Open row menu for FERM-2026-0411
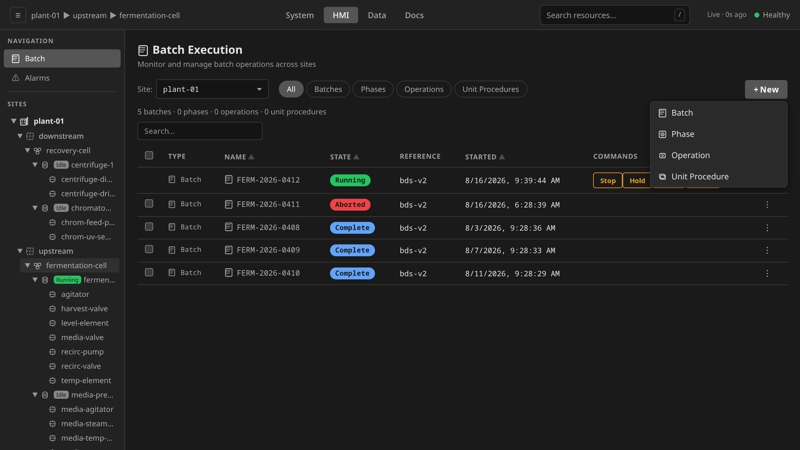The height and width of the screenshot is (450, 800). [767, 205]
